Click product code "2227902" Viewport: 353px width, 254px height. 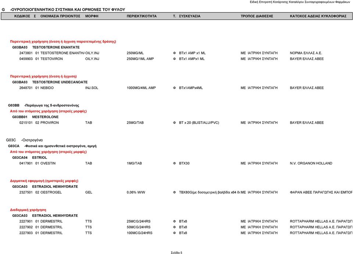click(x=26, y=227)
